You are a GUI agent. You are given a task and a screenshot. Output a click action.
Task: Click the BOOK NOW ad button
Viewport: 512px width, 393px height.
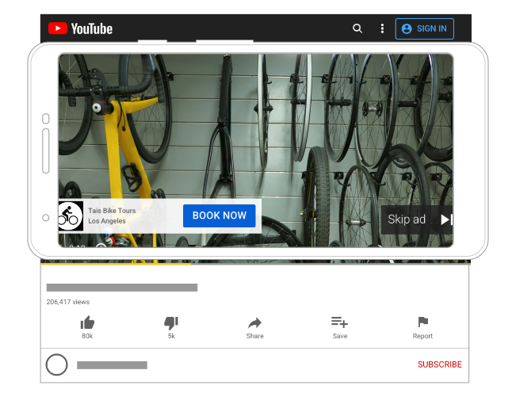pos(220,216)
